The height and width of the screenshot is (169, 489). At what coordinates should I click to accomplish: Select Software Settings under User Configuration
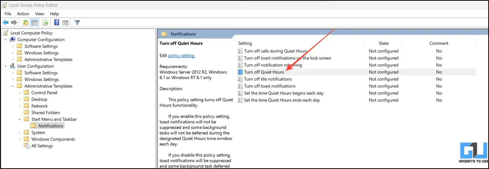(x=41, y=73)
